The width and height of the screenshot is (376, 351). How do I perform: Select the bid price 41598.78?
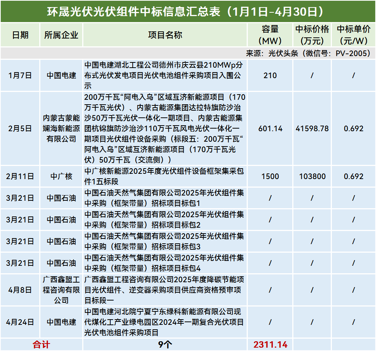coord(312,129)
